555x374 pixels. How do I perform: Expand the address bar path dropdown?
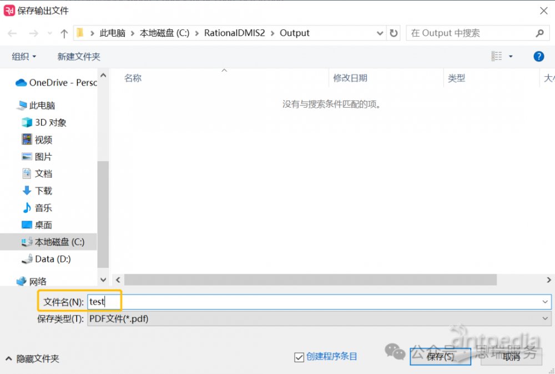pyautogui.click(x=380, y=33)
